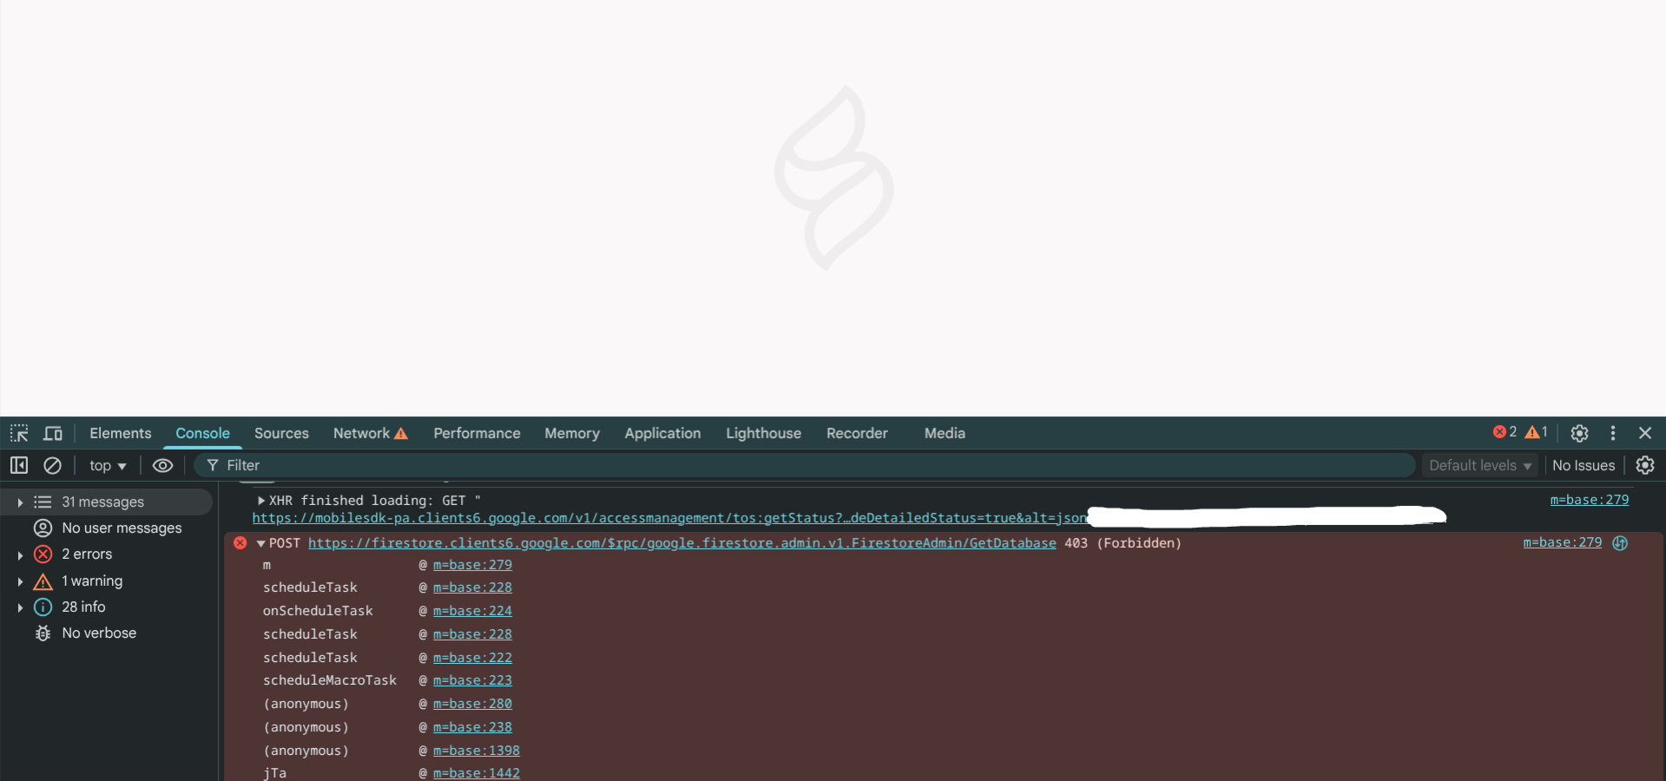The width and height of the screenshot is (1666, 781).
Task: Click the AI assistance icon on error row
Action: tap(1620, 543)
